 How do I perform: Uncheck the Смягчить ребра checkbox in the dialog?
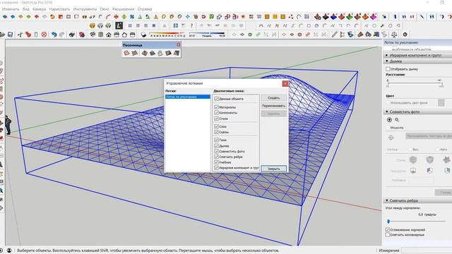(x=217, y=157)
